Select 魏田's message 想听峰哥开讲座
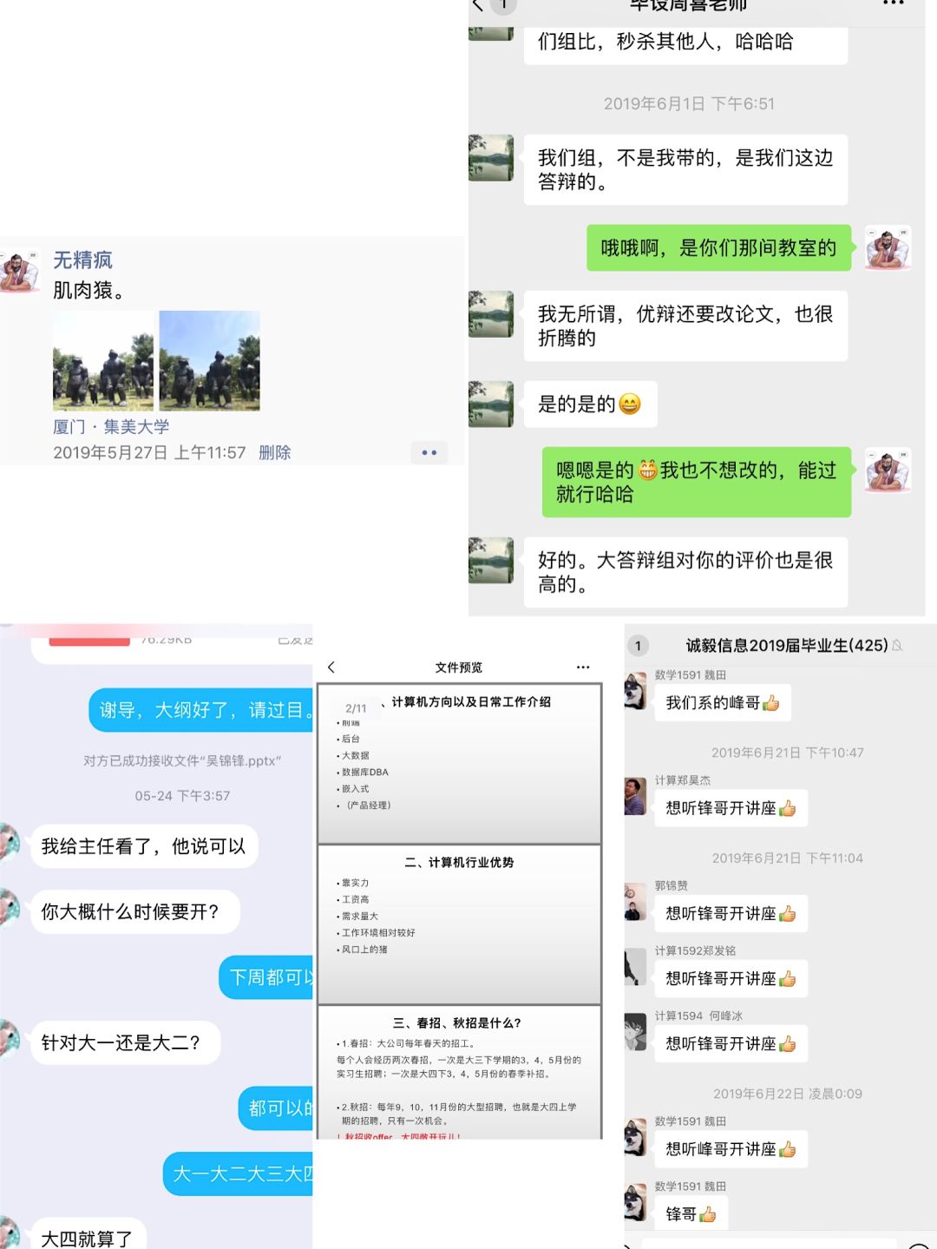Image resolution: width=937 pixels, height=1249 pixels. point(731,1149)
